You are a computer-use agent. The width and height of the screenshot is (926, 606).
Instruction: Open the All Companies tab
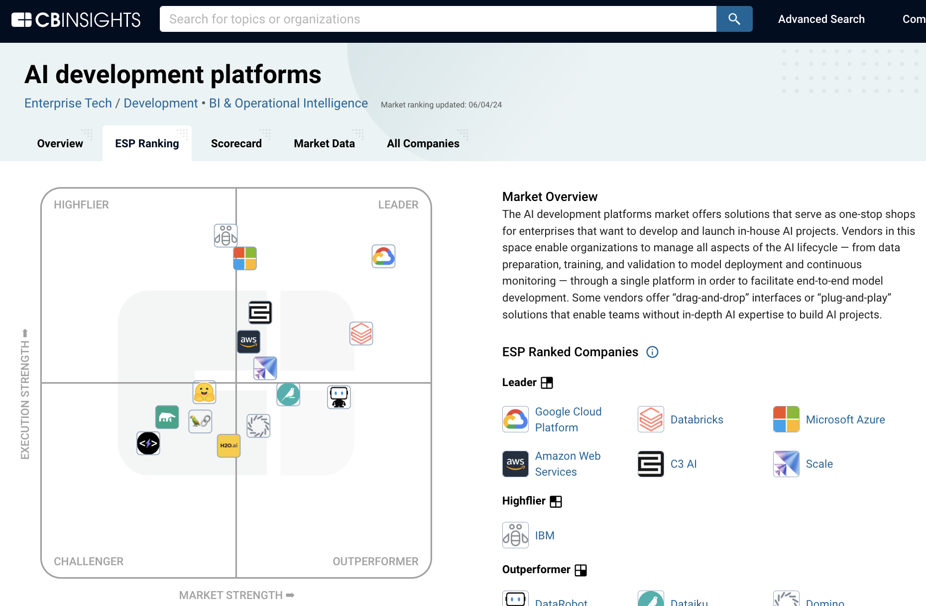pos(423,143)
